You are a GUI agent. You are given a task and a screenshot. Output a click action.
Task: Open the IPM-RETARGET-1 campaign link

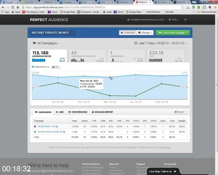(45, 126)
